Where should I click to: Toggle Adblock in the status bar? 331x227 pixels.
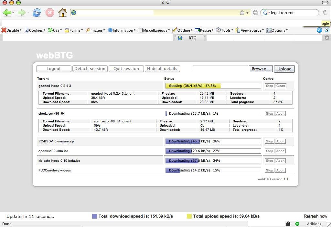click(314, 223)
